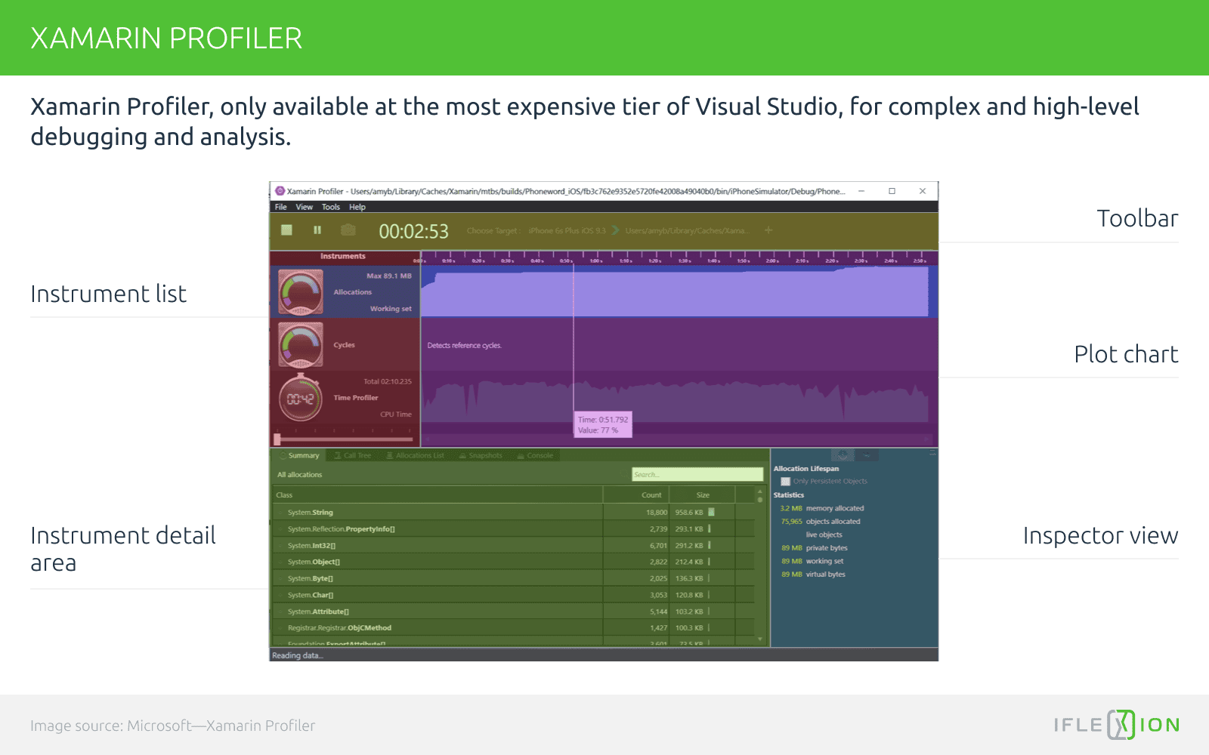Click the Users/amyb/Library/Caches path in toolbar
1209x755 pixels.
pos(687,230)
